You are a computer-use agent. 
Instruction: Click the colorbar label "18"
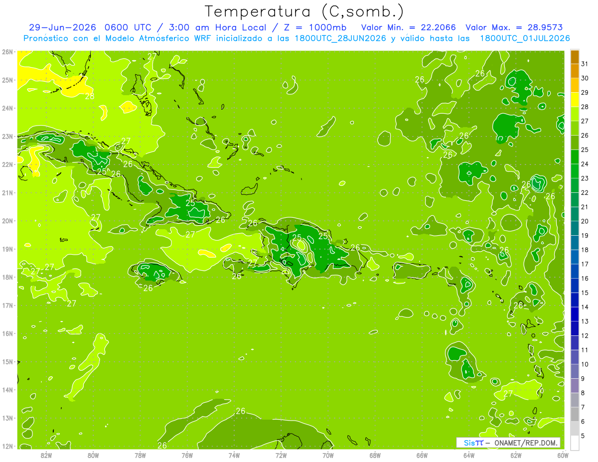[x=585, y=250]
